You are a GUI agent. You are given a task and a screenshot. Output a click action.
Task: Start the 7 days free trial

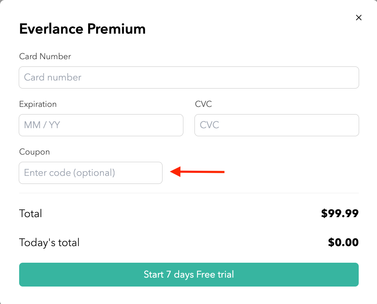tap(189, 275)
